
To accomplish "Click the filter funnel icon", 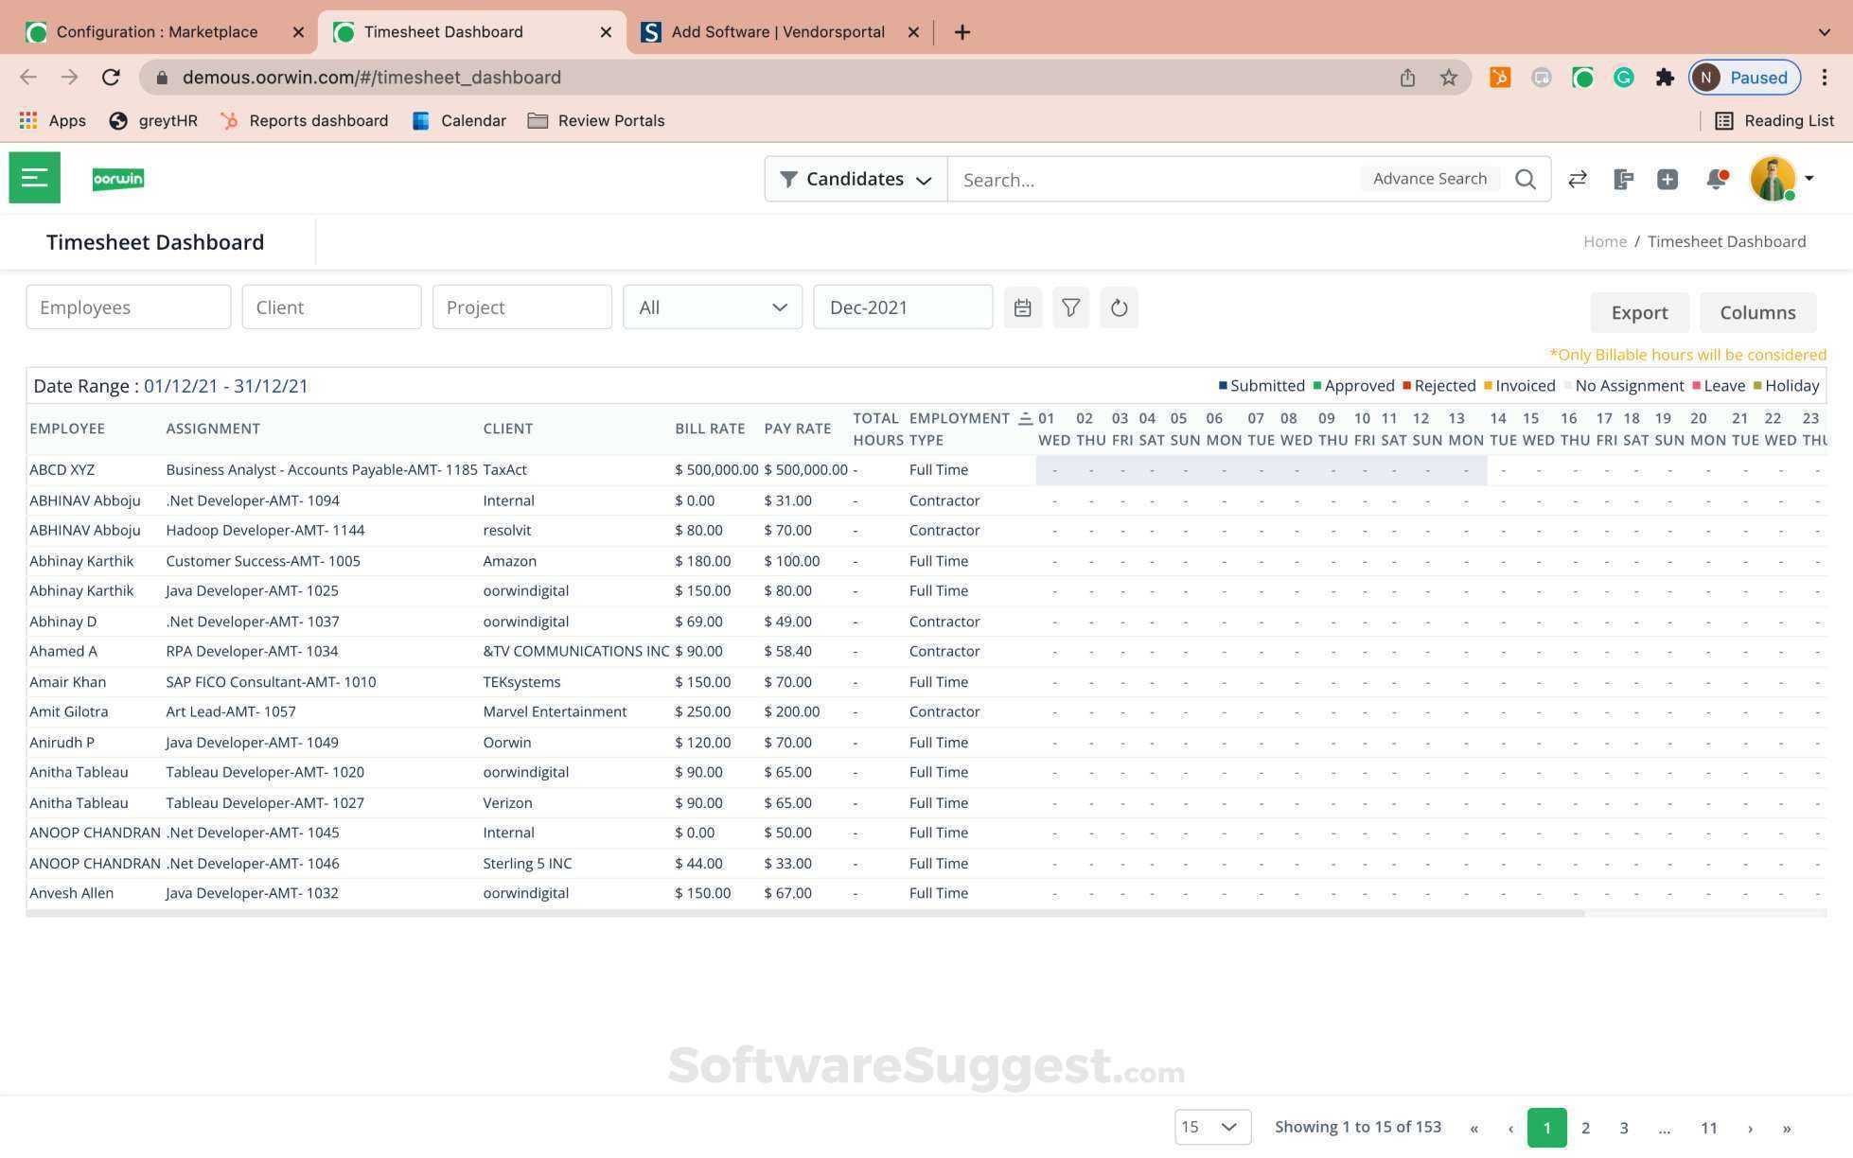I will (x=1070, y=307).
